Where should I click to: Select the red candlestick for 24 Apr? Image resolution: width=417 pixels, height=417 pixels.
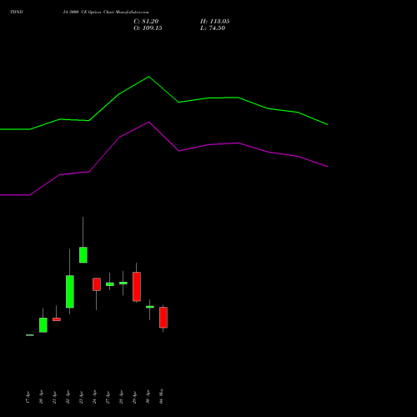(x=97, y=284)
